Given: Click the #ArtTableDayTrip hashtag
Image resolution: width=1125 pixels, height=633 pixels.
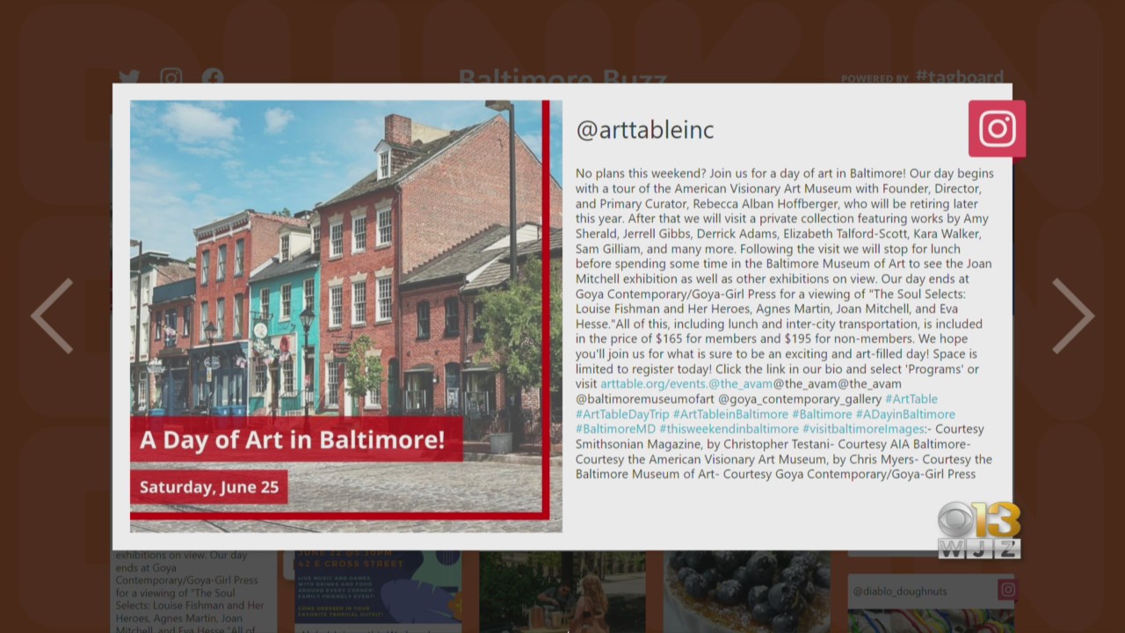Looking at the screenshot, I should [622, 414].
